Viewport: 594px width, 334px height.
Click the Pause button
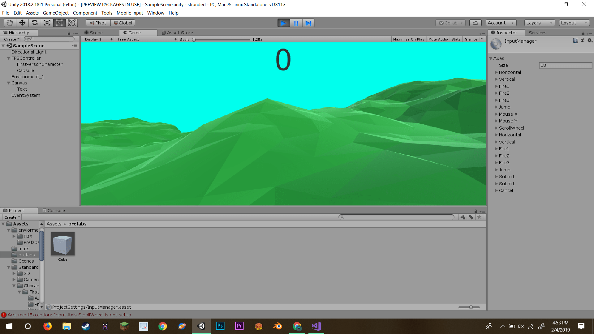point(296,23)
